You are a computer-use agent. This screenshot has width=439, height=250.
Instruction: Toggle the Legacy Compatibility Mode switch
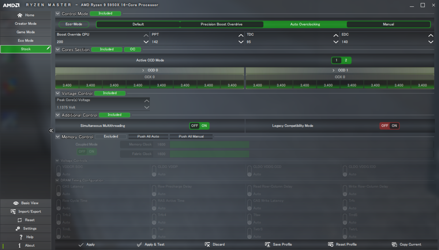389,126
